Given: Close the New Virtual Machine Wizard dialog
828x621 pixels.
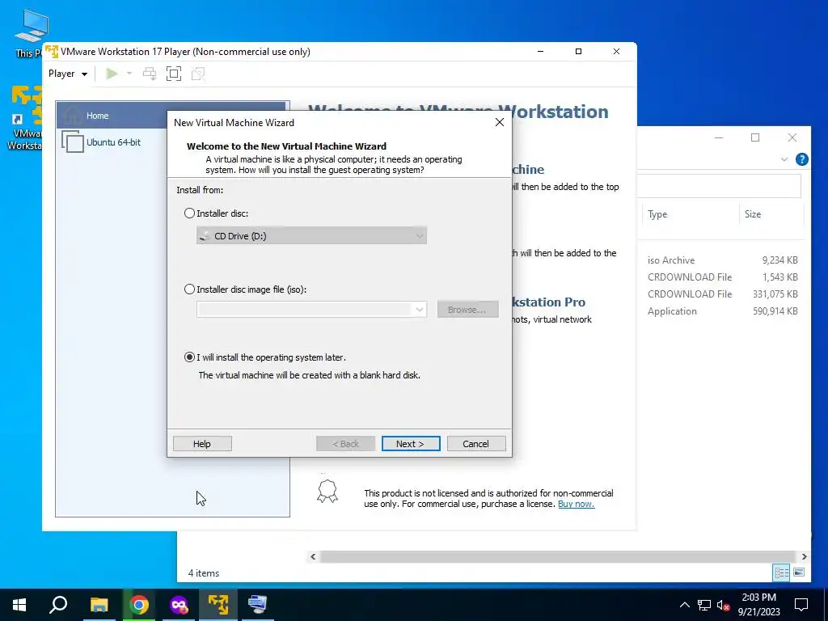Looking at the screenshot, I should (x=500, y=123).
